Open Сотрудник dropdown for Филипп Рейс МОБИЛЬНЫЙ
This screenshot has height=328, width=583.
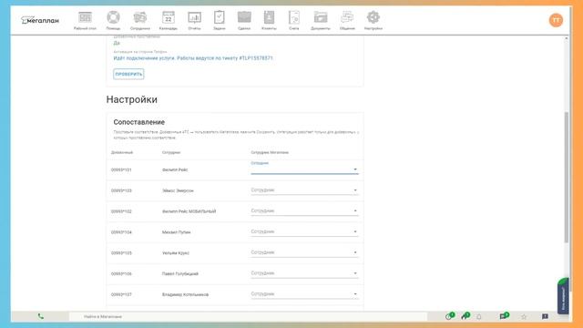point(304,210)
